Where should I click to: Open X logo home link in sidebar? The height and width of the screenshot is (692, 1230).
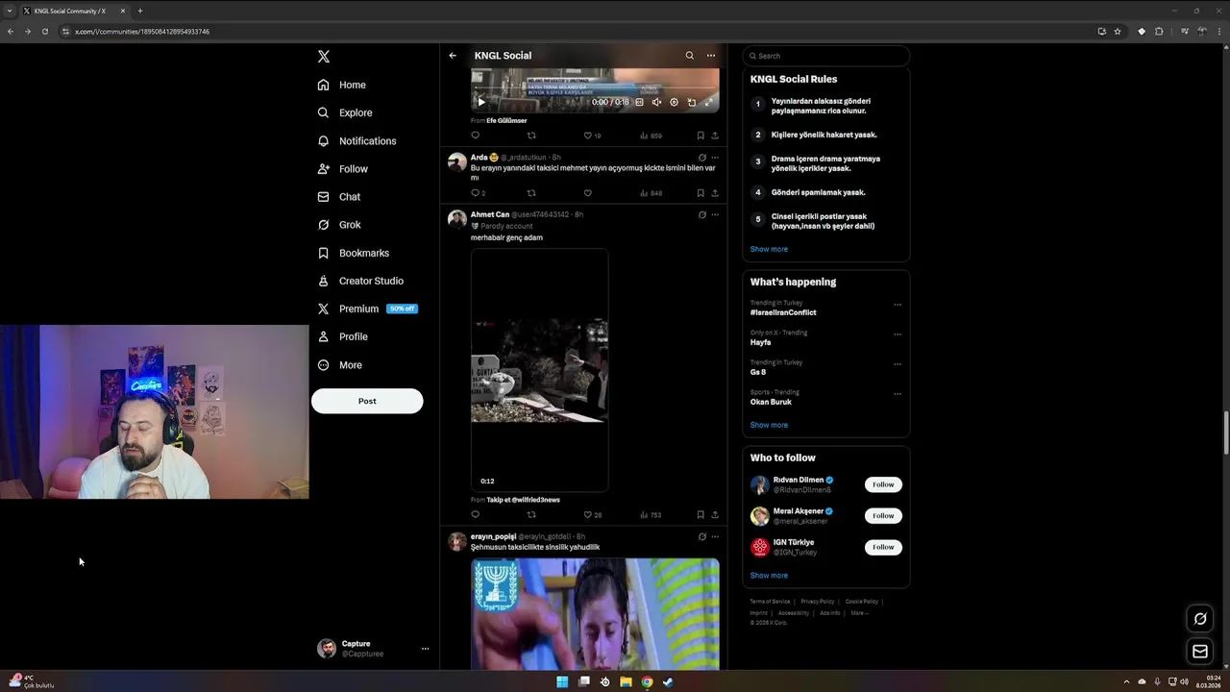pos(324,57)
